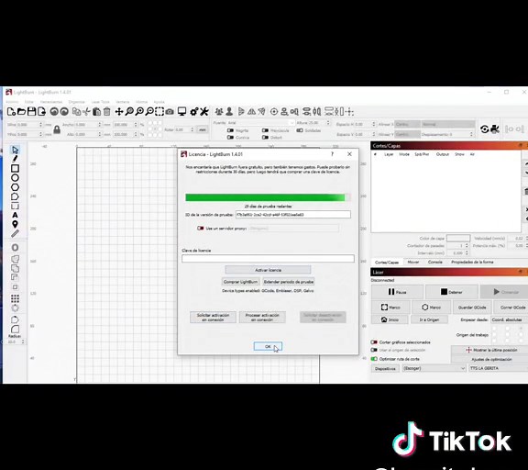Click the Group objects toolbar icon
The width and height of the screenshot is (528, 470).
(219, 112)
